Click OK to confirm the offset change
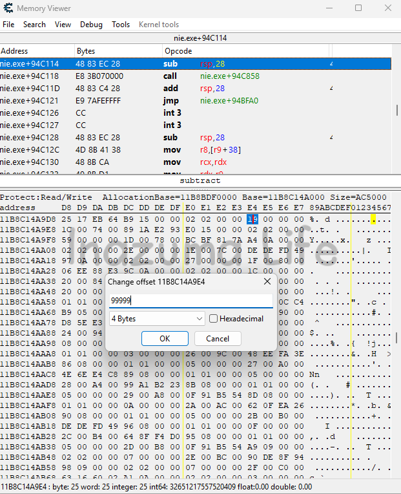The height and width of the screenshot is (494, 401). 165,339
